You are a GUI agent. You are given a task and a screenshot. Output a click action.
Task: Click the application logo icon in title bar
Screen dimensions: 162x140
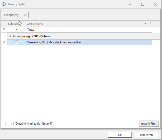[4, 4]
